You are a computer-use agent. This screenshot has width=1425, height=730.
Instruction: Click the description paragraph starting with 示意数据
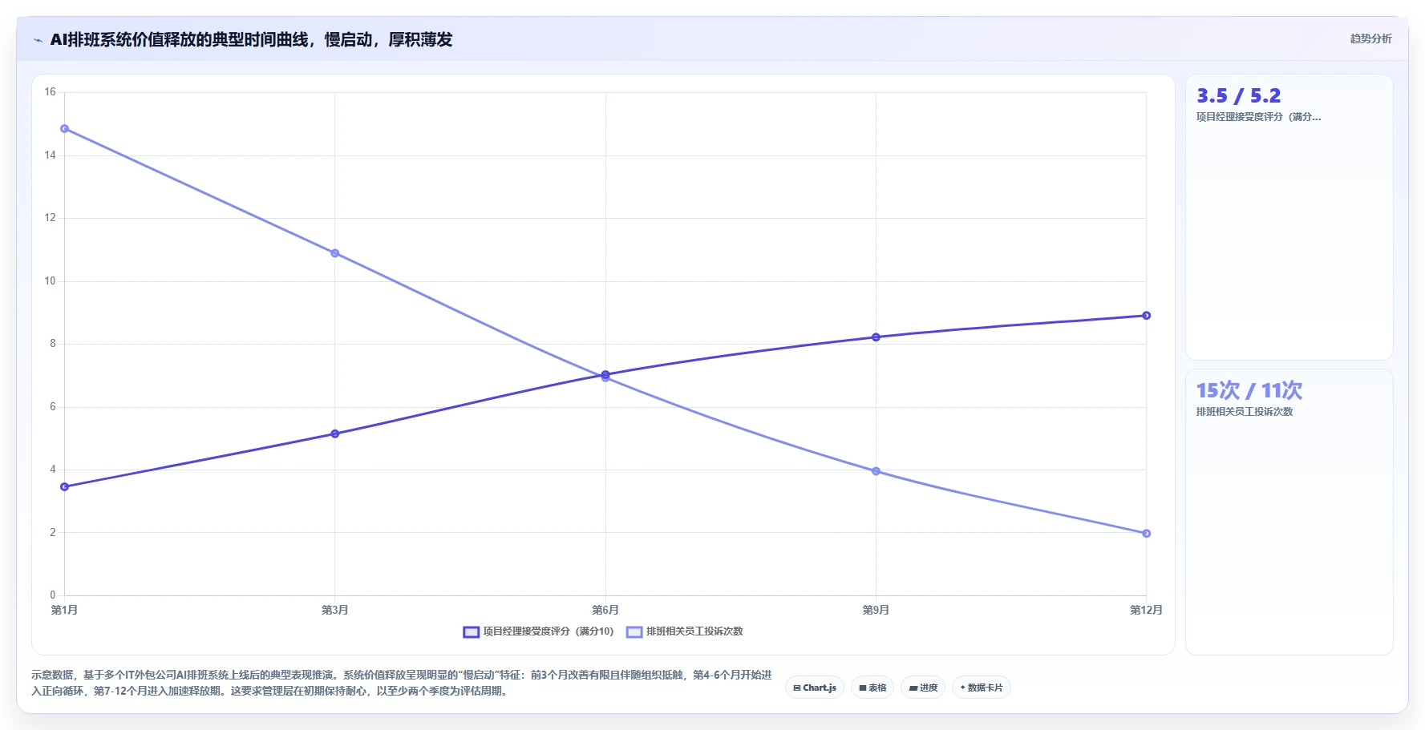[x=402, y=683]
